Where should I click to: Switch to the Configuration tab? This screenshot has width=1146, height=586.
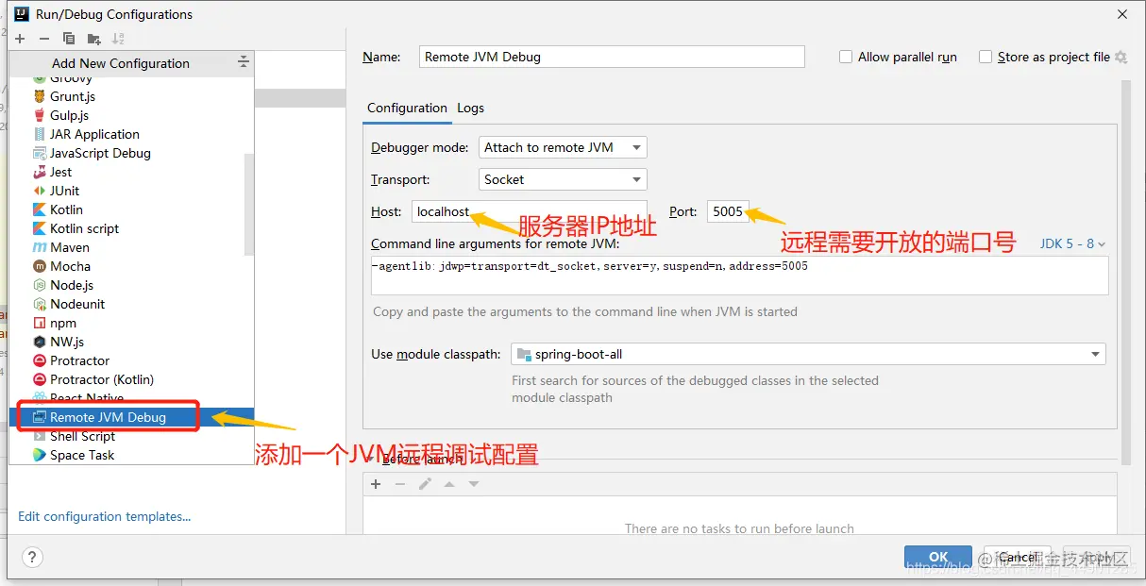pyautogui.click(x=407, y=108)
